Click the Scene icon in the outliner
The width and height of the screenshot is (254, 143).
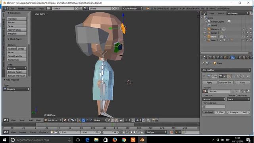click(205, 17)
